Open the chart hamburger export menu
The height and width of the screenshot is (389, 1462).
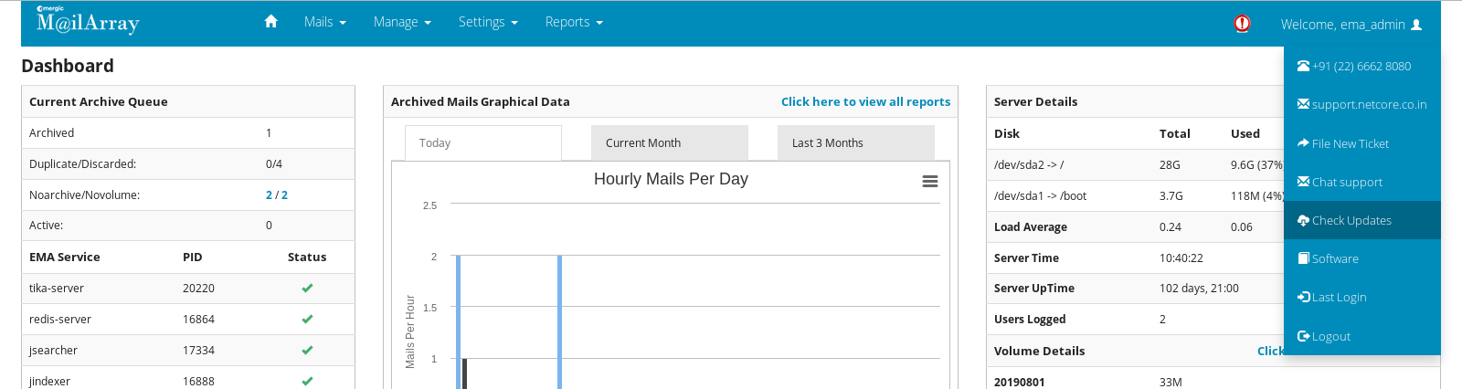pos(930,182)
